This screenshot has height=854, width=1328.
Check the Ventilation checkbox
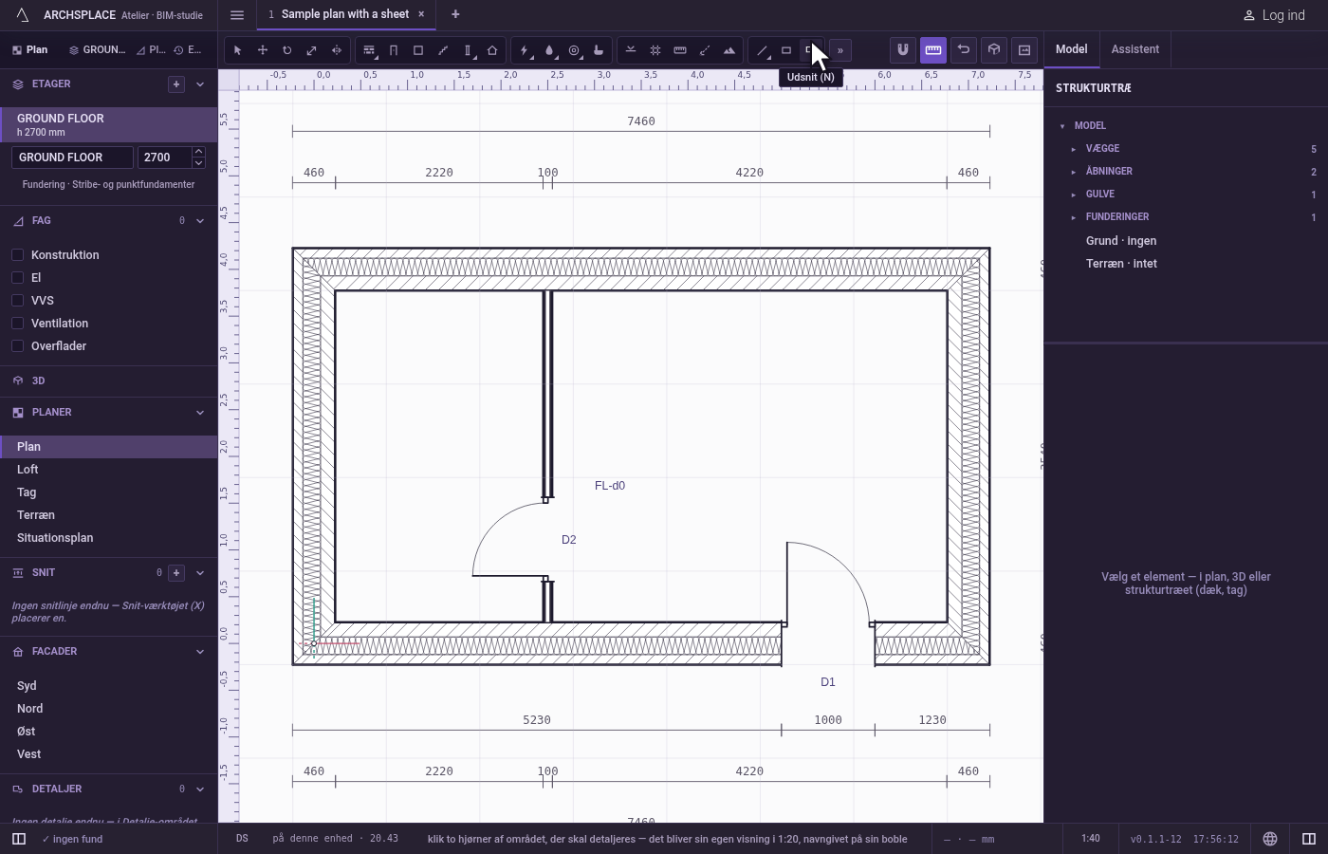pos(17,324)
